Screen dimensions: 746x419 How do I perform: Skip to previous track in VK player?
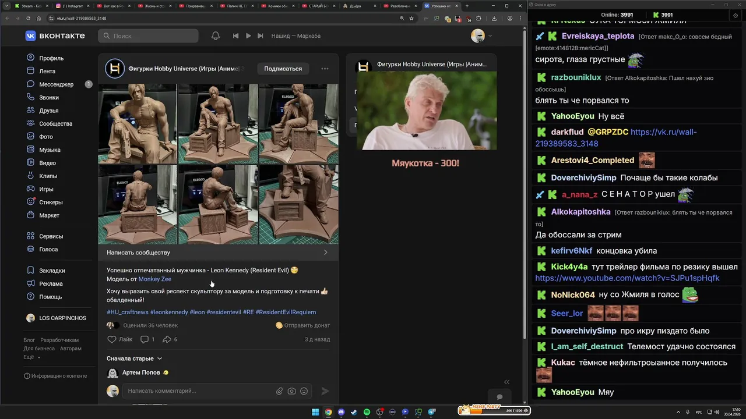[235, 36]
